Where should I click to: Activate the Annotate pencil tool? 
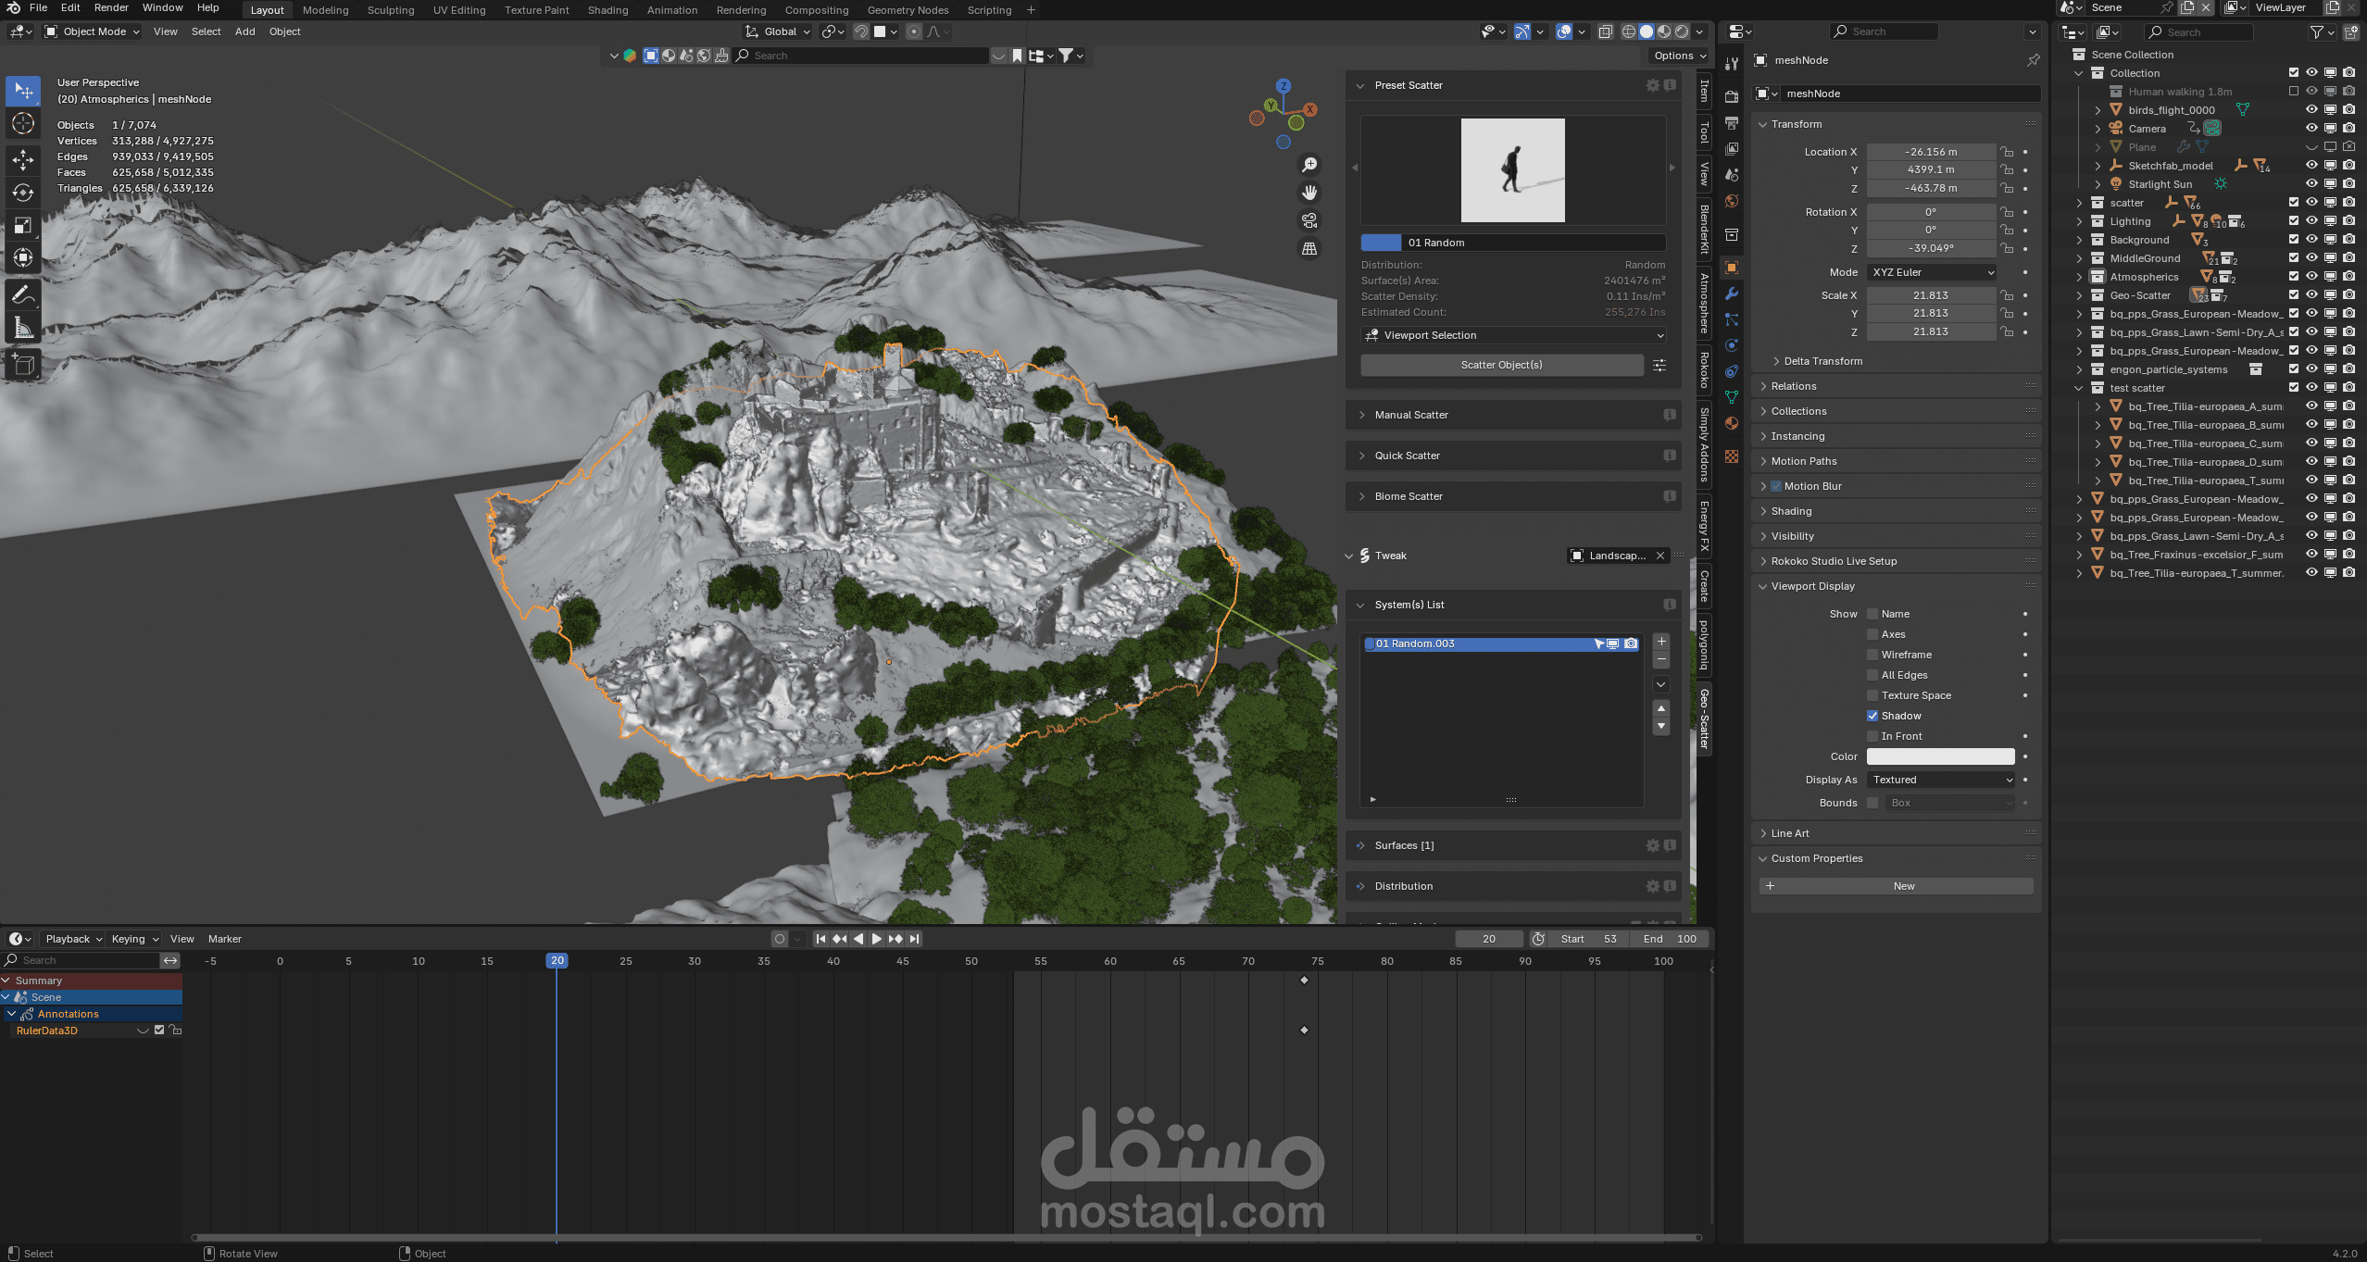(x=23, y=295)
